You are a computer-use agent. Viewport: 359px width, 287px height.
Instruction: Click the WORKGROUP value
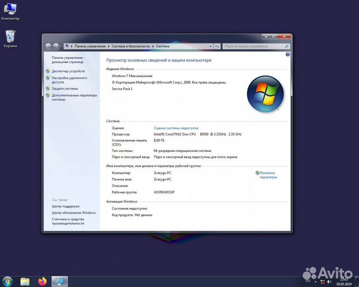tap(164, 192)
